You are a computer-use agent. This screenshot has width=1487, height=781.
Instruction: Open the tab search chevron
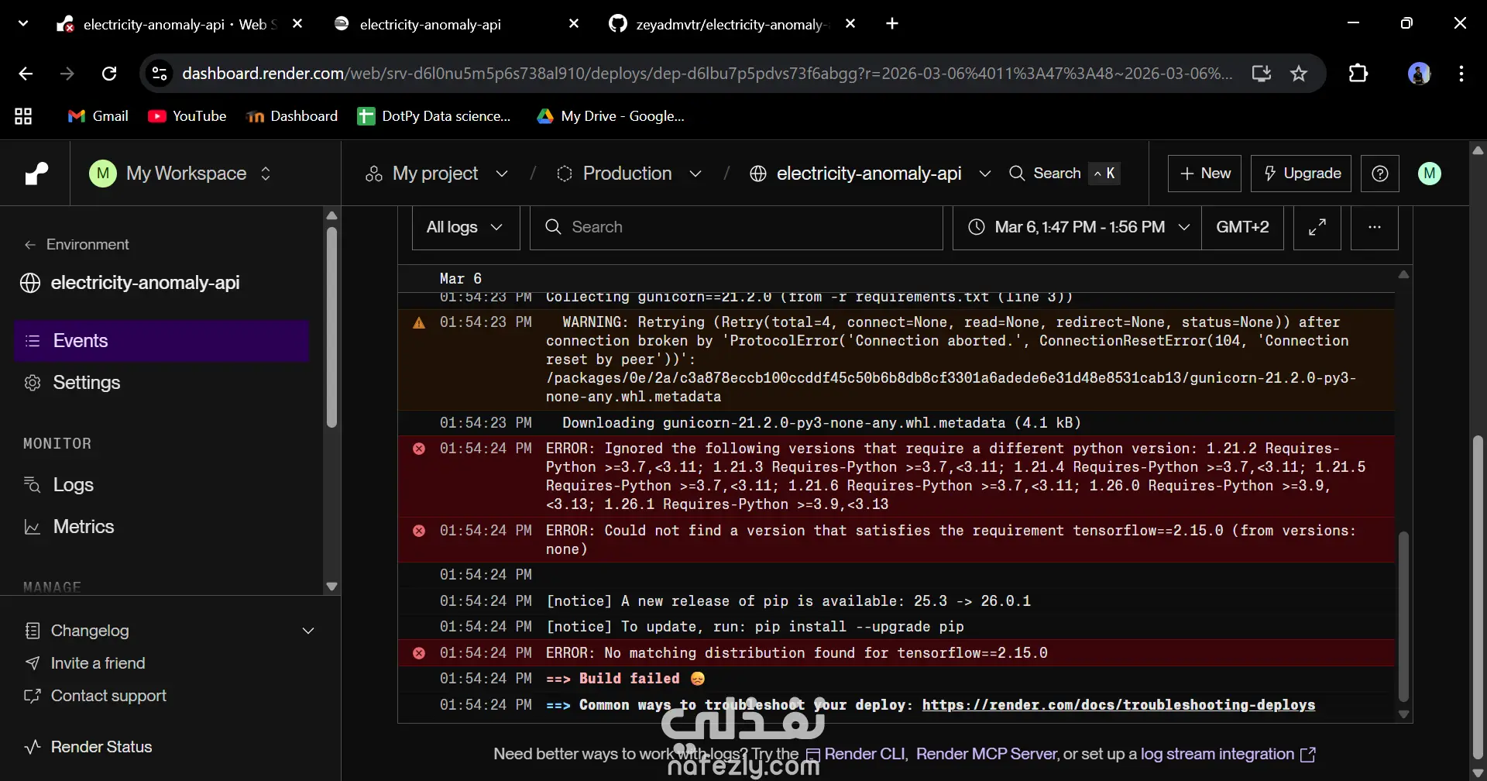pos(23,24)
